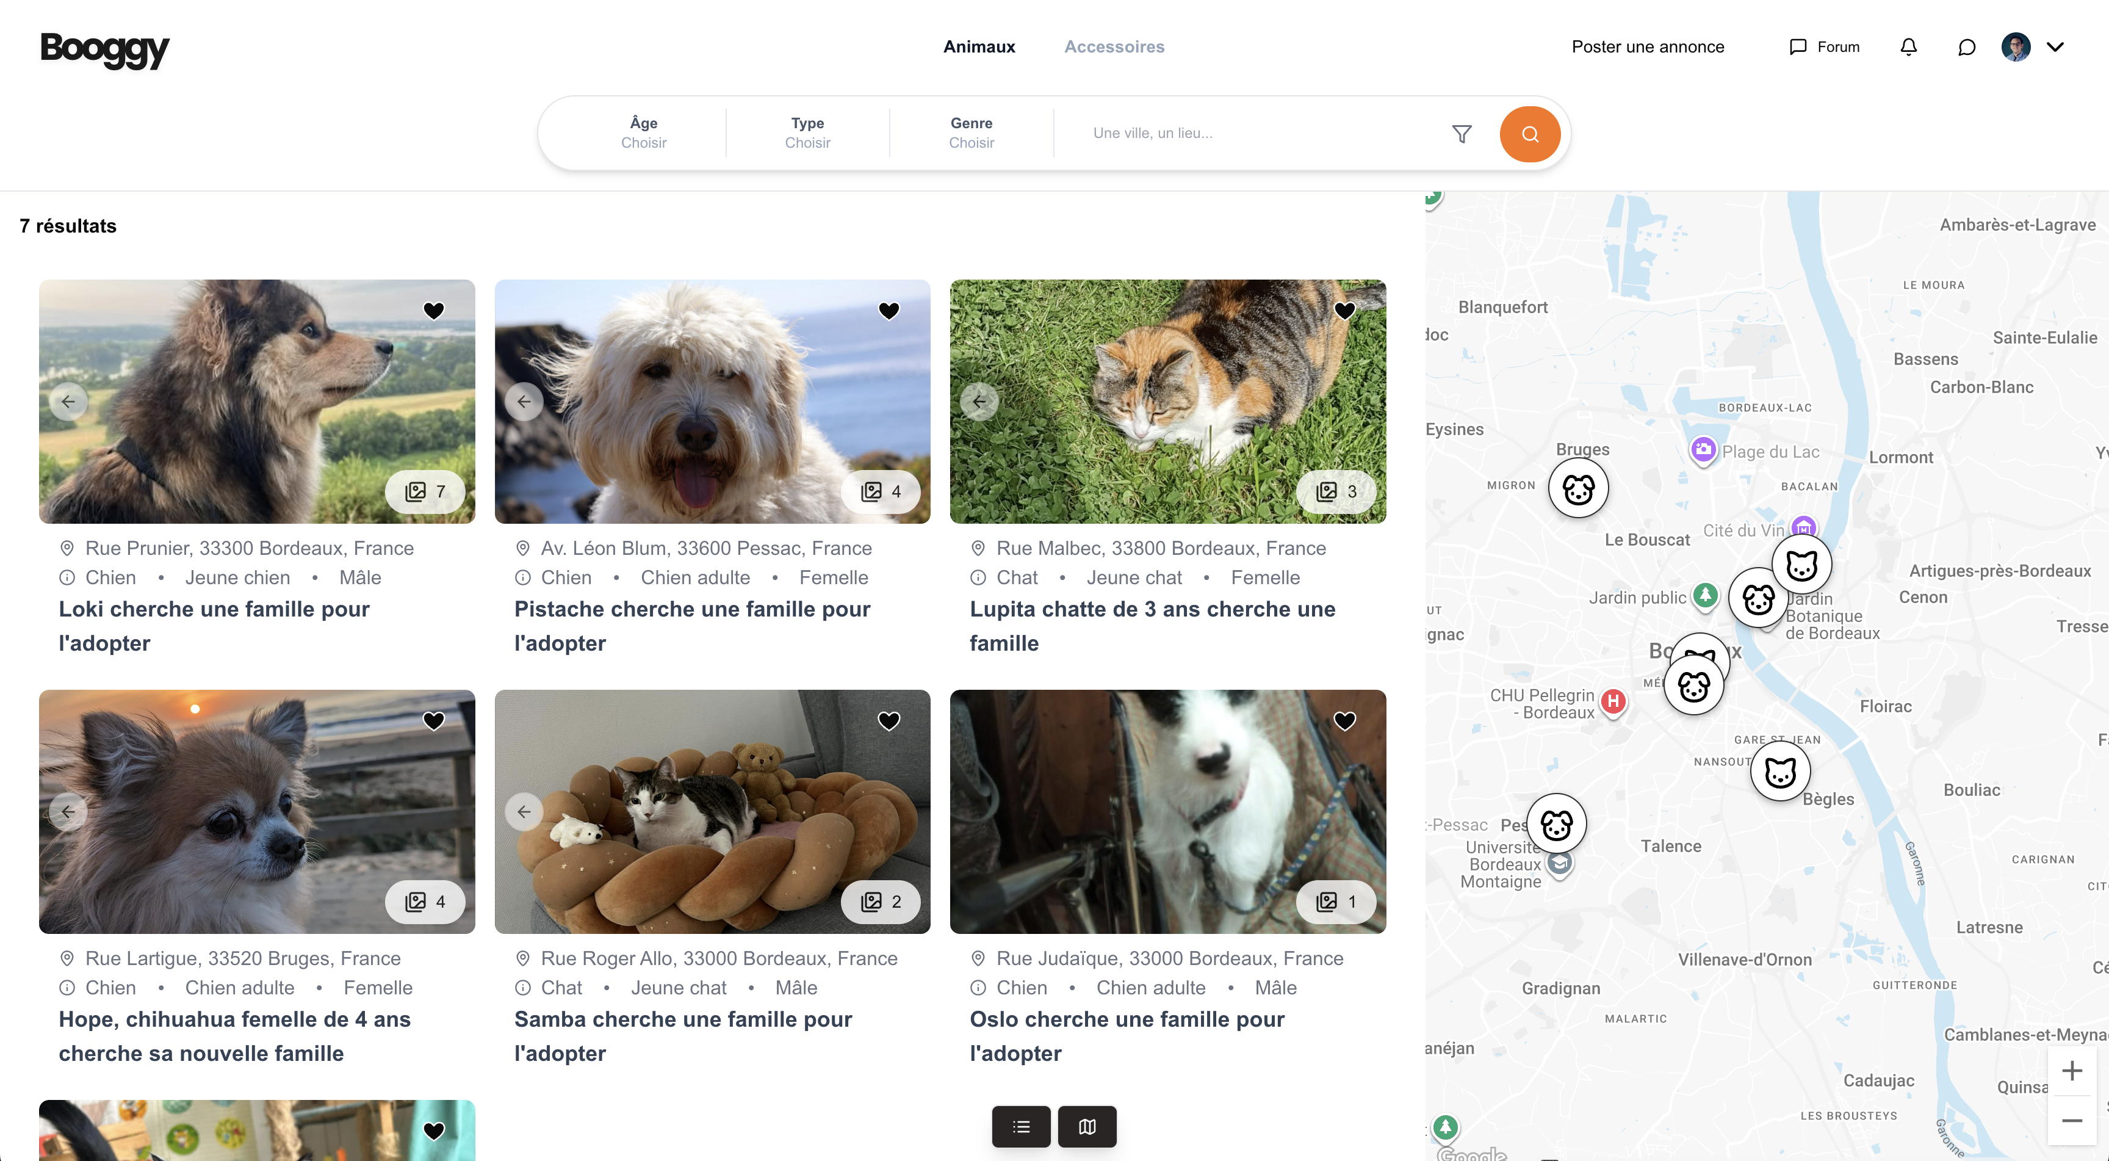Show previous photo on Pistache card
Screen dimensions: 2109x1161
[x=524, y=401]
